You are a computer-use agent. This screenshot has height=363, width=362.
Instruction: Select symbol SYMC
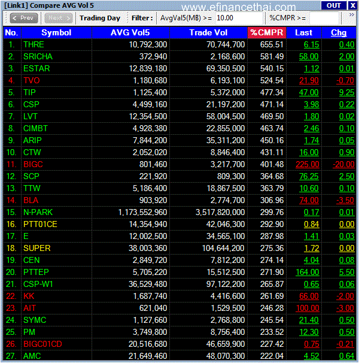pyautogui.click(x=35, y=320)
